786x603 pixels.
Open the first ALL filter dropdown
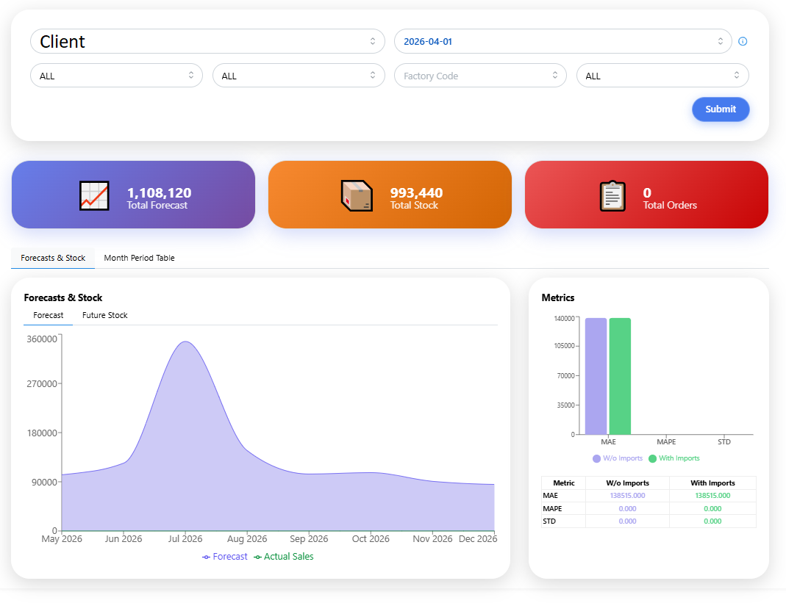pos(116,76)
